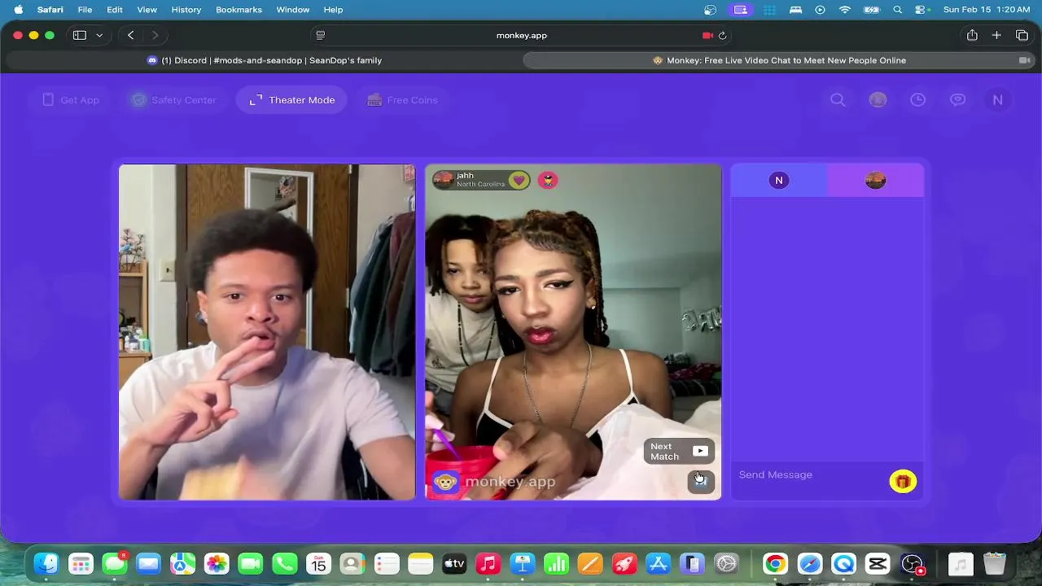The image size is (1042, 586).
Task: Open the Safari app menu
Action: click(x=50, y=10)
